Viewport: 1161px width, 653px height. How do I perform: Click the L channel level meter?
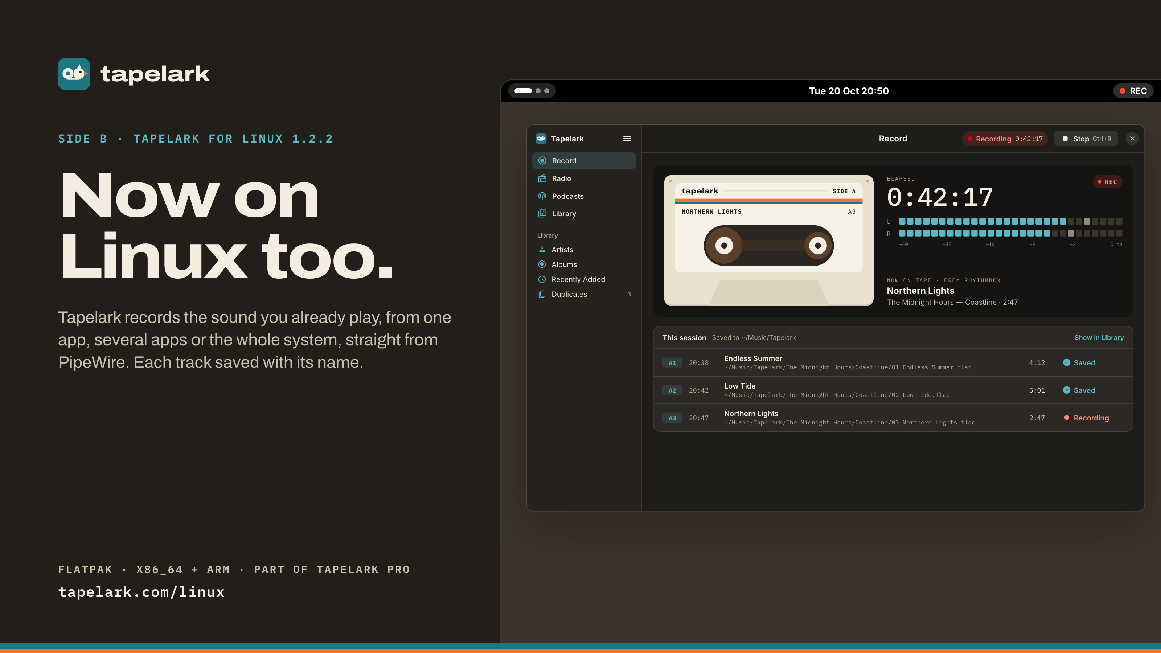click(x=1010, y=221)
